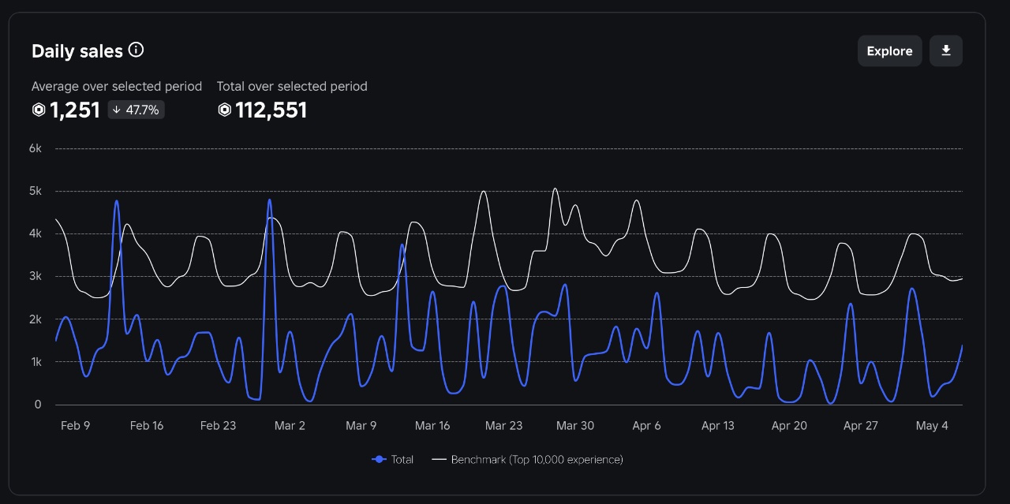
Task: Click the total value 112,551
Action: tap(271, 110)
